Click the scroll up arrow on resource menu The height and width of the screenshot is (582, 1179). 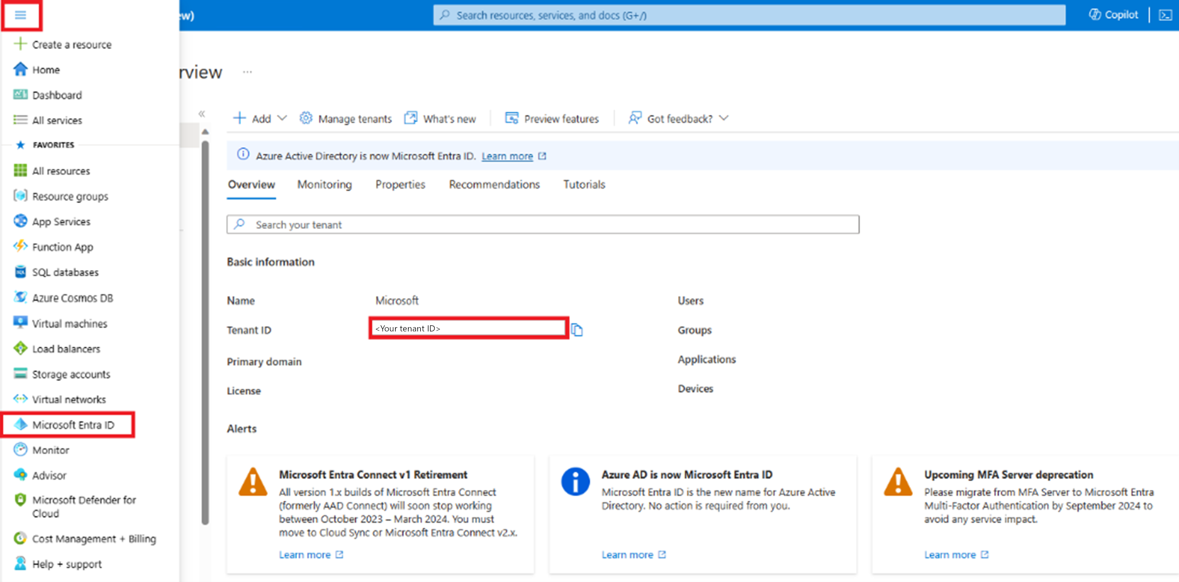coord(205,132)
